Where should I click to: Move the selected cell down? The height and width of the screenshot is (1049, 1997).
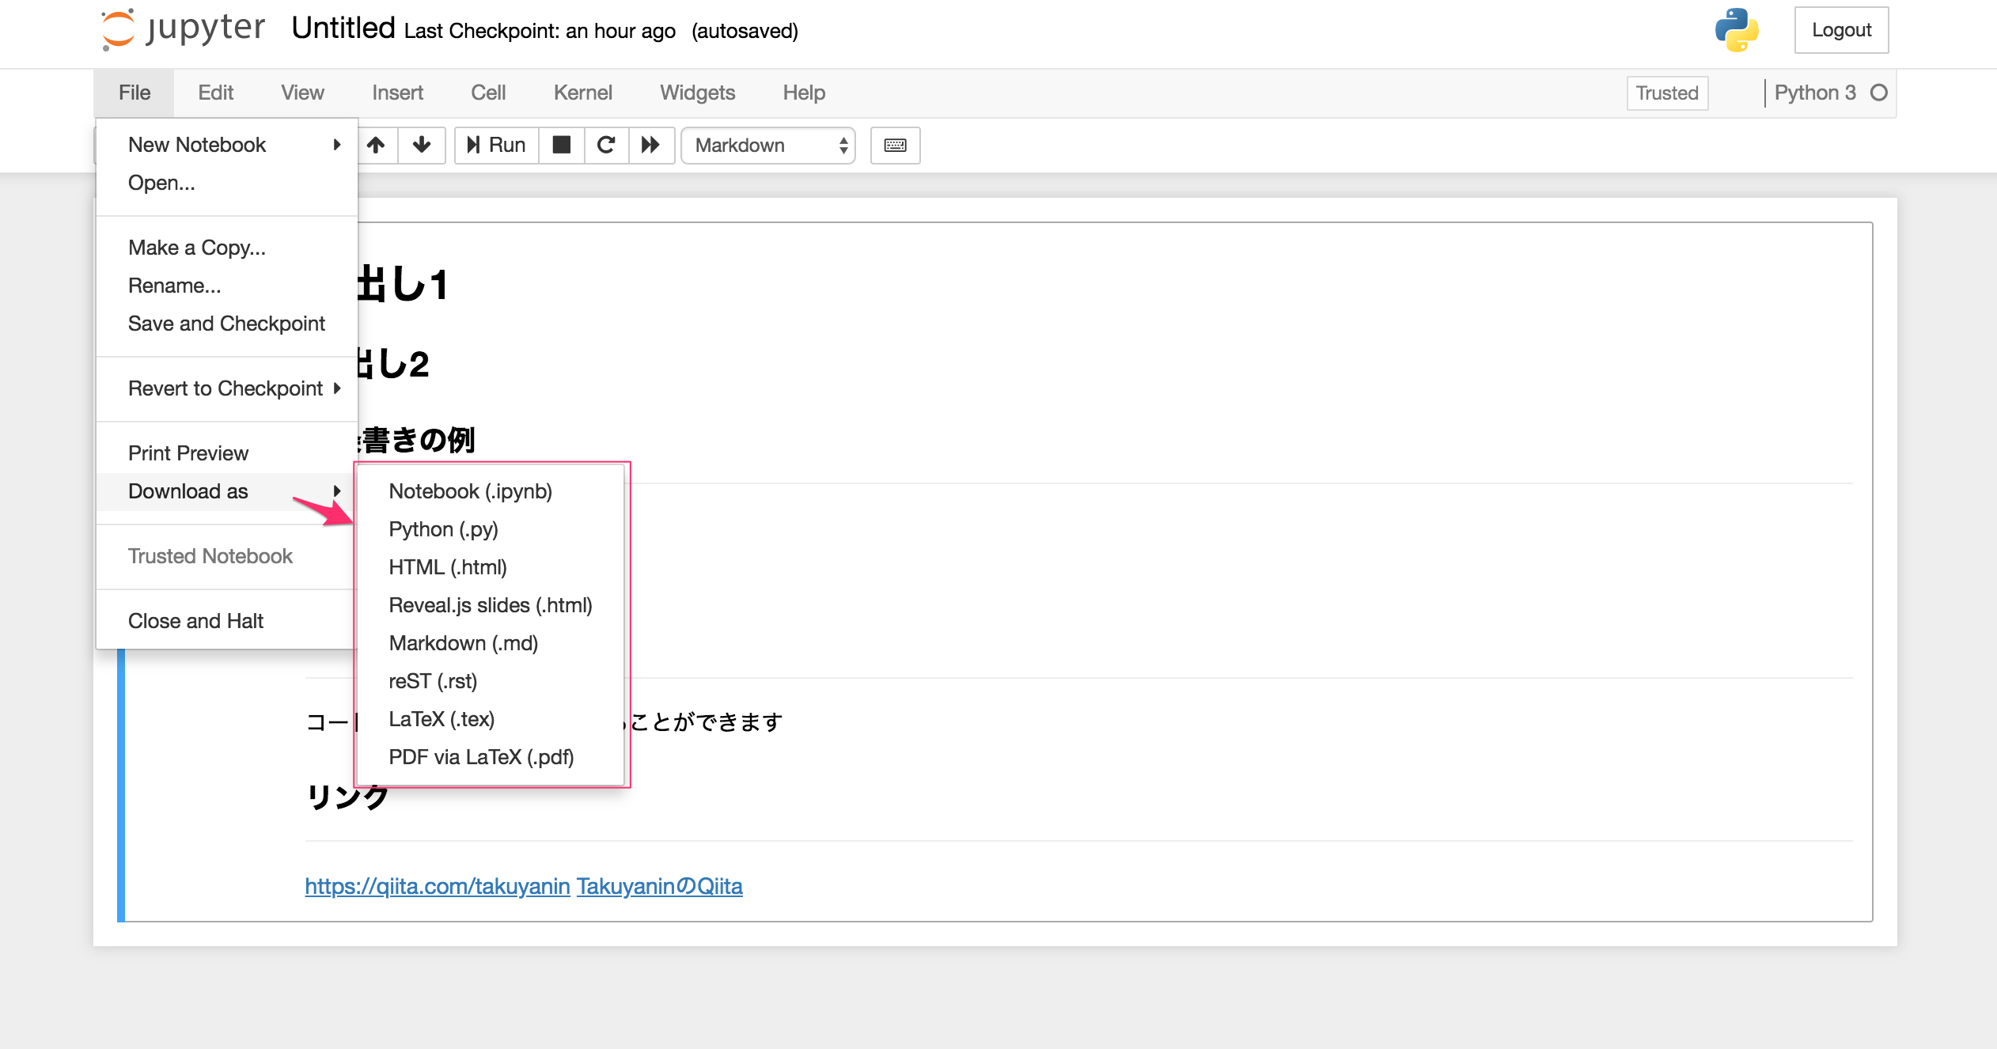421,146
